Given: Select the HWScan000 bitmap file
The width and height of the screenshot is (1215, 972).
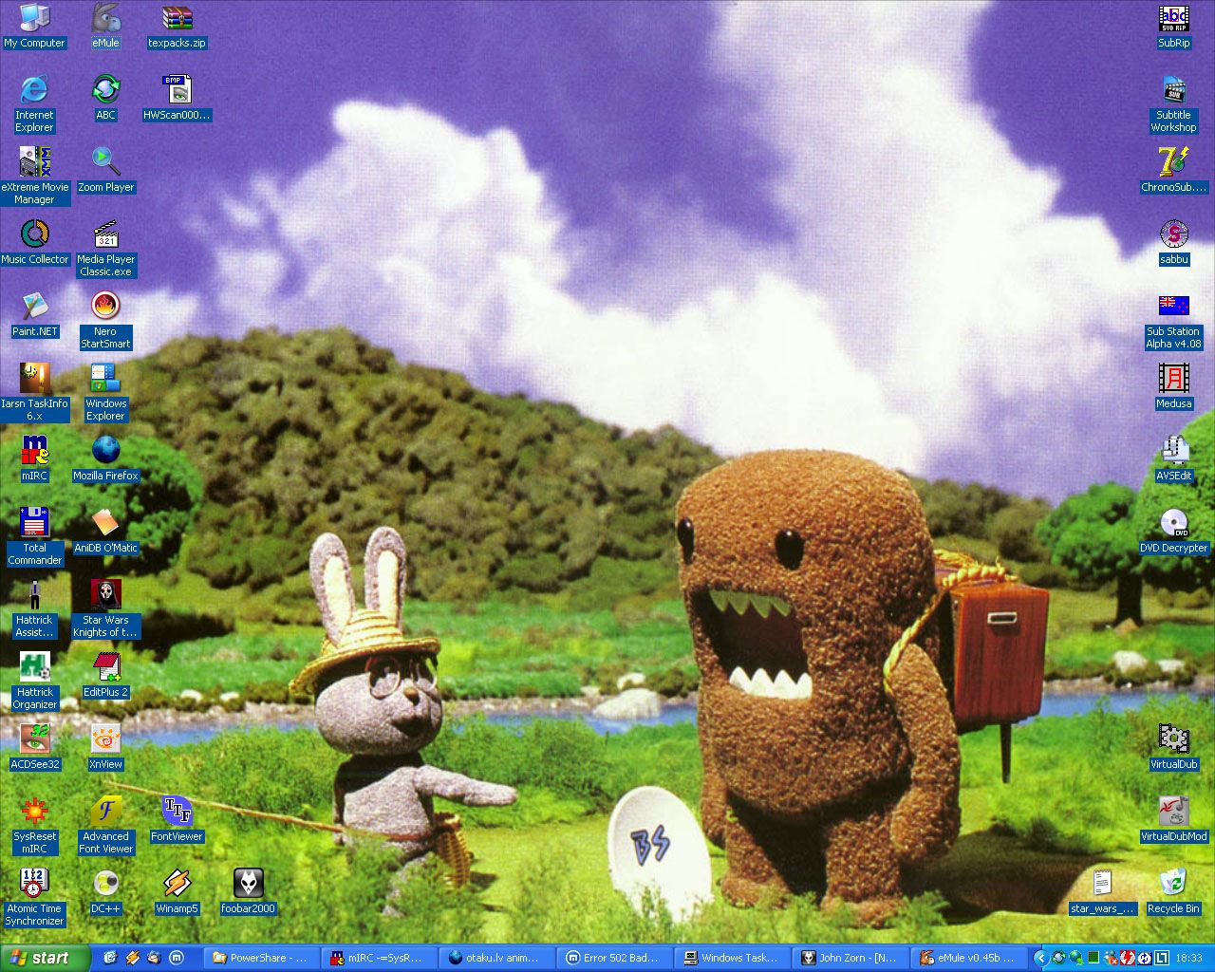Looking at the screenshot, I should tap(177, 98).
